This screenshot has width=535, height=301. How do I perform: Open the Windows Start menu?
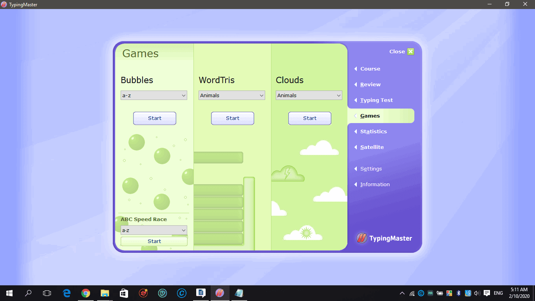pos(9,293)
